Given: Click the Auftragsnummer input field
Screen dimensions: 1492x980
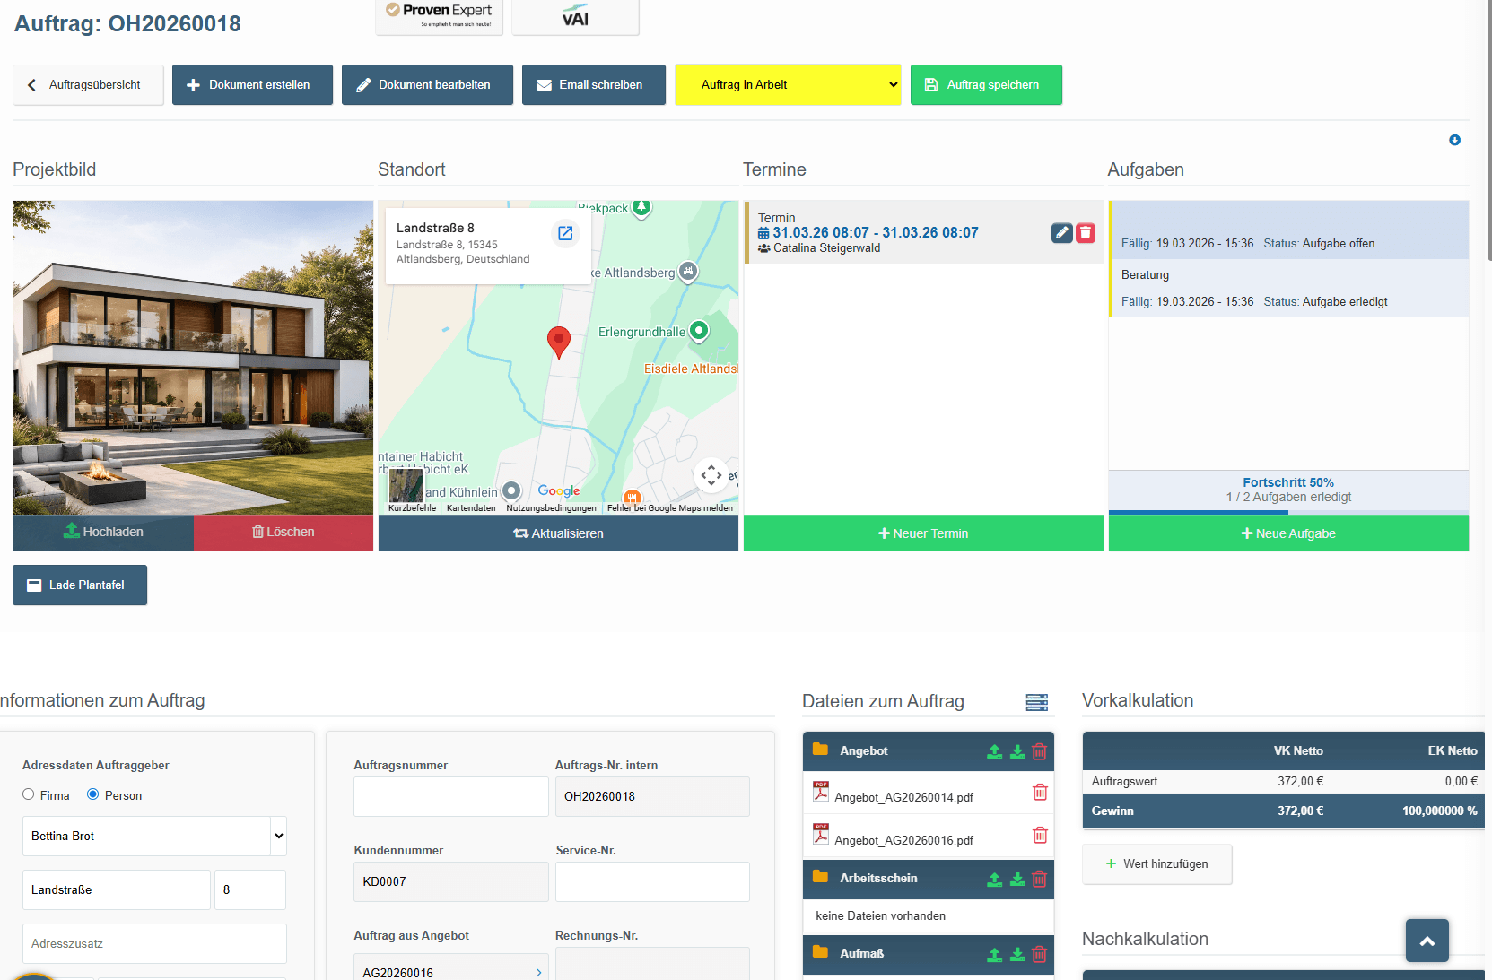Looking at the screenshot, I should 450,796.
